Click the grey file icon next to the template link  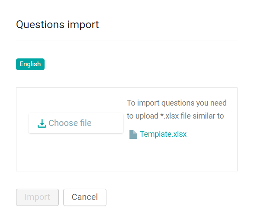tap(133, 135)
